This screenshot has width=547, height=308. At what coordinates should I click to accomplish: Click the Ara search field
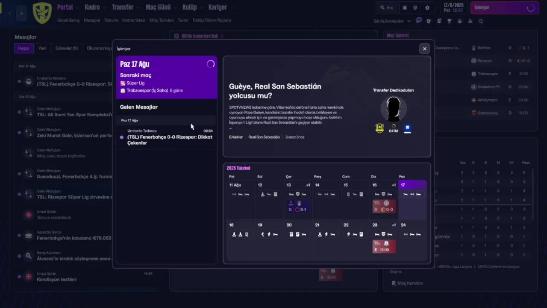(x=386, y=8)
